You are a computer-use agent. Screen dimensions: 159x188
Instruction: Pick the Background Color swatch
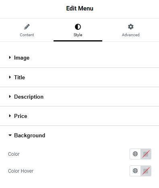[146, 154]
